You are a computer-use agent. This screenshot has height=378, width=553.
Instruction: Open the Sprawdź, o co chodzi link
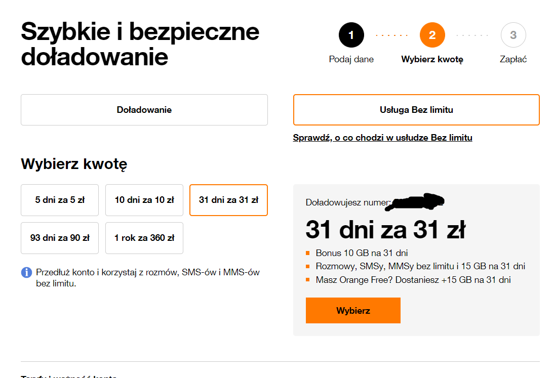(383, 137)
